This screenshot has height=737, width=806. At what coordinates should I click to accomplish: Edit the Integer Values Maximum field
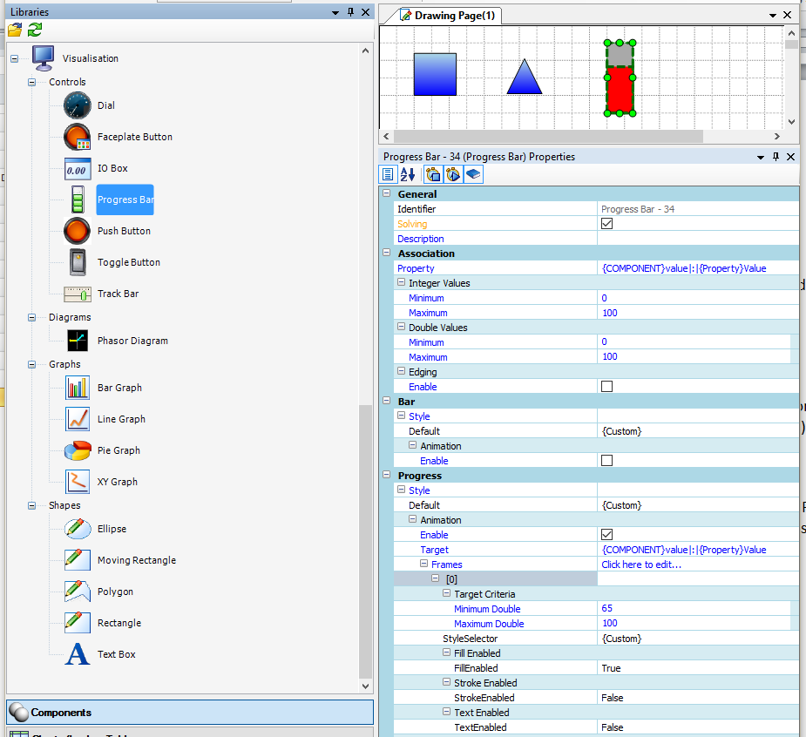click(697, 313)
